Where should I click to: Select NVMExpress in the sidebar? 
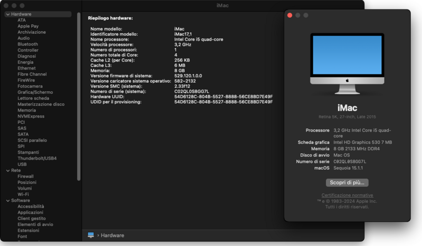(31, 116)
